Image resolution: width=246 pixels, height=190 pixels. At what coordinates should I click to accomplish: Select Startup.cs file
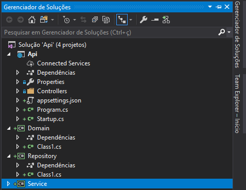50,119
